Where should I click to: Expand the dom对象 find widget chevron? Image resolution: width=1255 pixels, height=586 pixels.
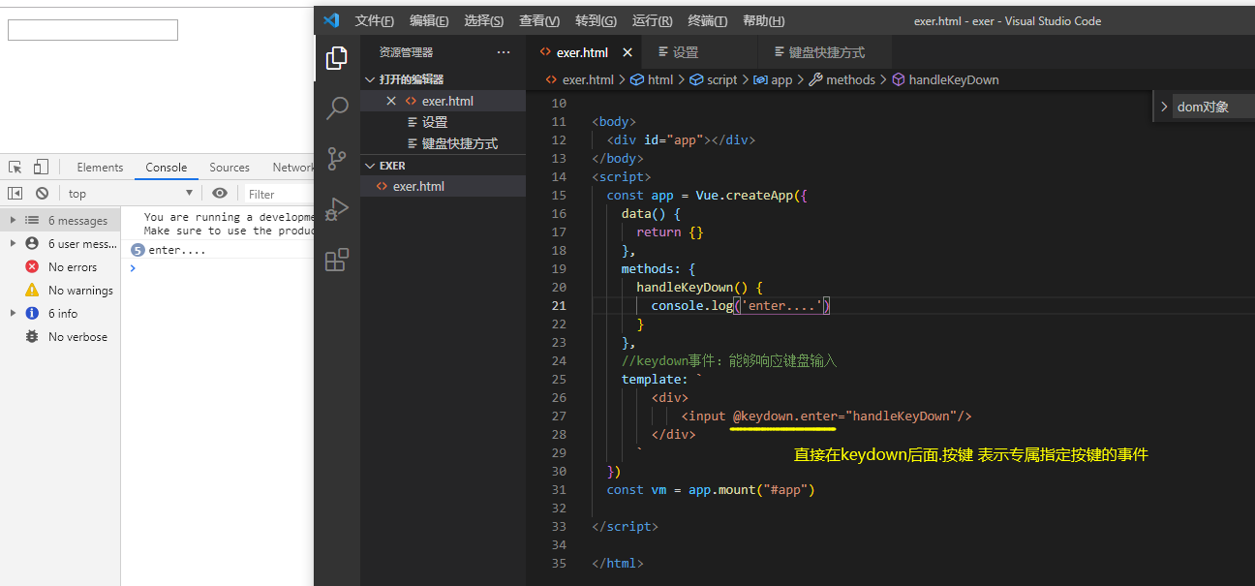[1164, 107]
